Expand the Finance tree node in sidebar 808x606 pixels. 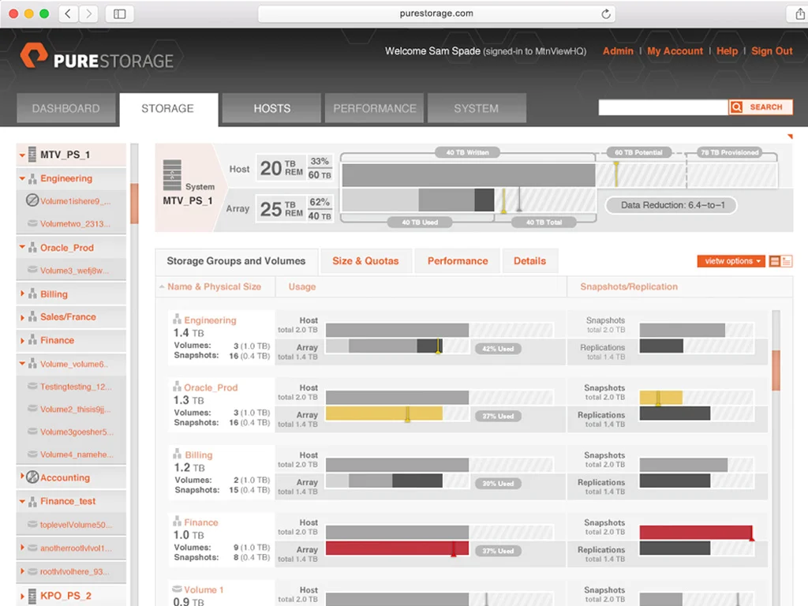click(x=22, y=340)
